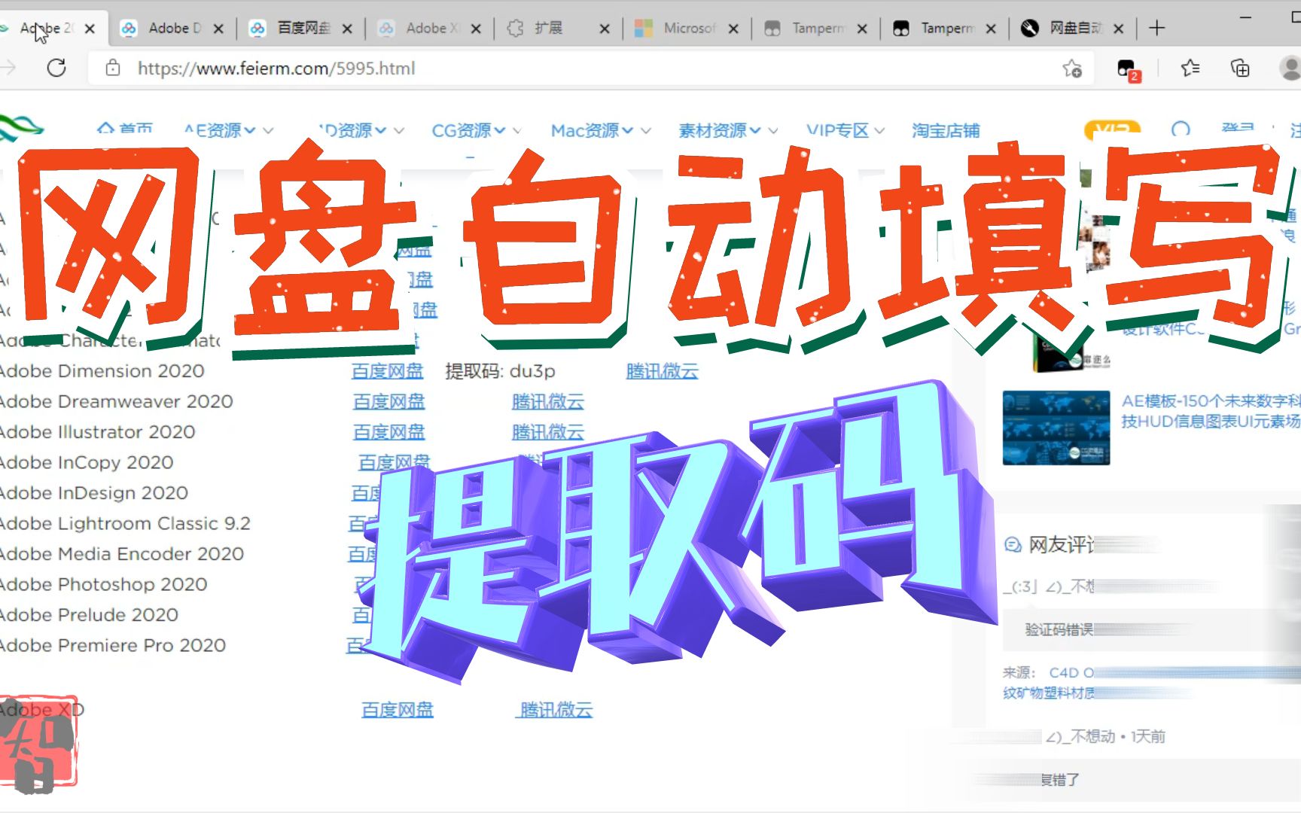Click the 'Adobe InDesign 2020' text
The image size is (1301, 813).
pyautogui.click(x=94, y=493)
